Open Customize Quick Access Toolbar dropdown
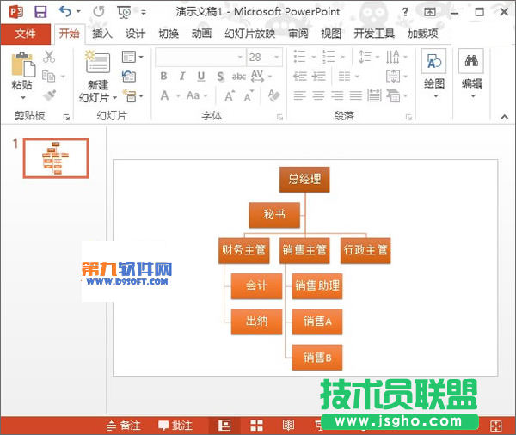516x435 pixels. [x=144, y=13]
